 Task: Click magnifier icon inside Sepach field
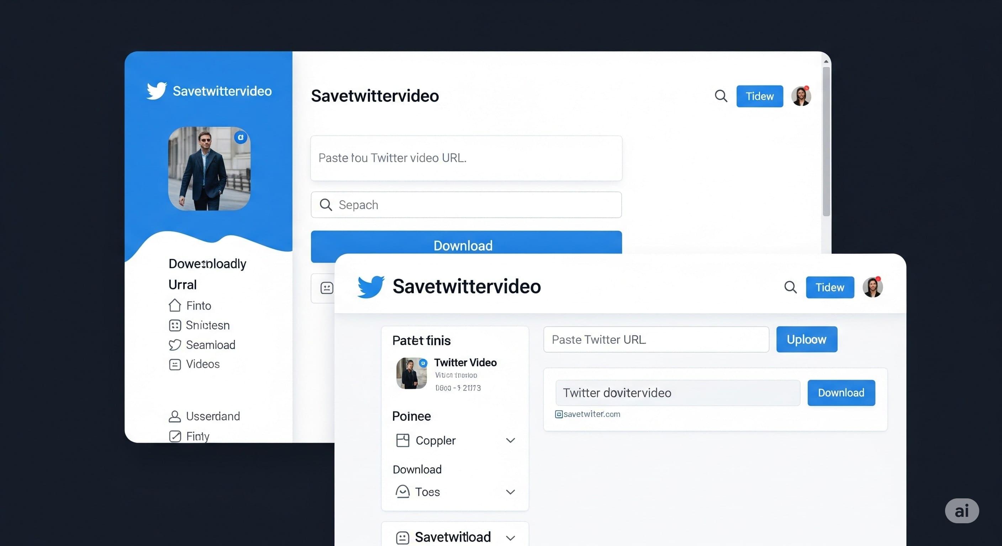click(326, 205)
